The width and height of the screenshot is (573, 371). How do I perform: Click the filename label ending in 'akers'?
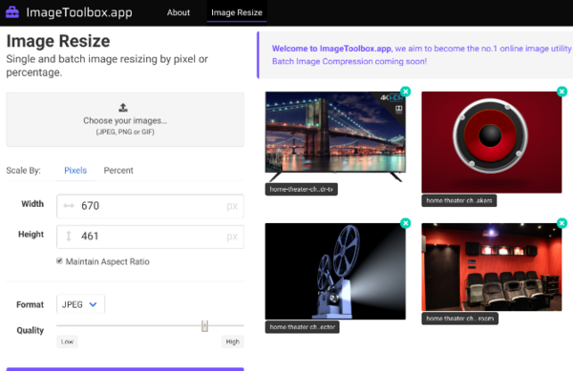pyautogui.click(x=459, y=200)
